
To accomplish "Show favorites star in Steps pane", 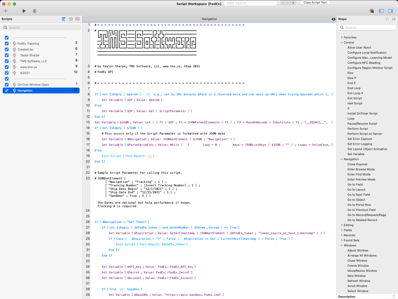I will tap(387, 19).
